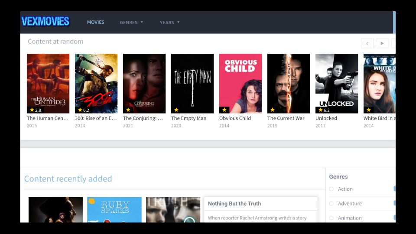This screenshot has width=416, height=234.
Task: Click star badge on White Bird poster
Action: 368,110
